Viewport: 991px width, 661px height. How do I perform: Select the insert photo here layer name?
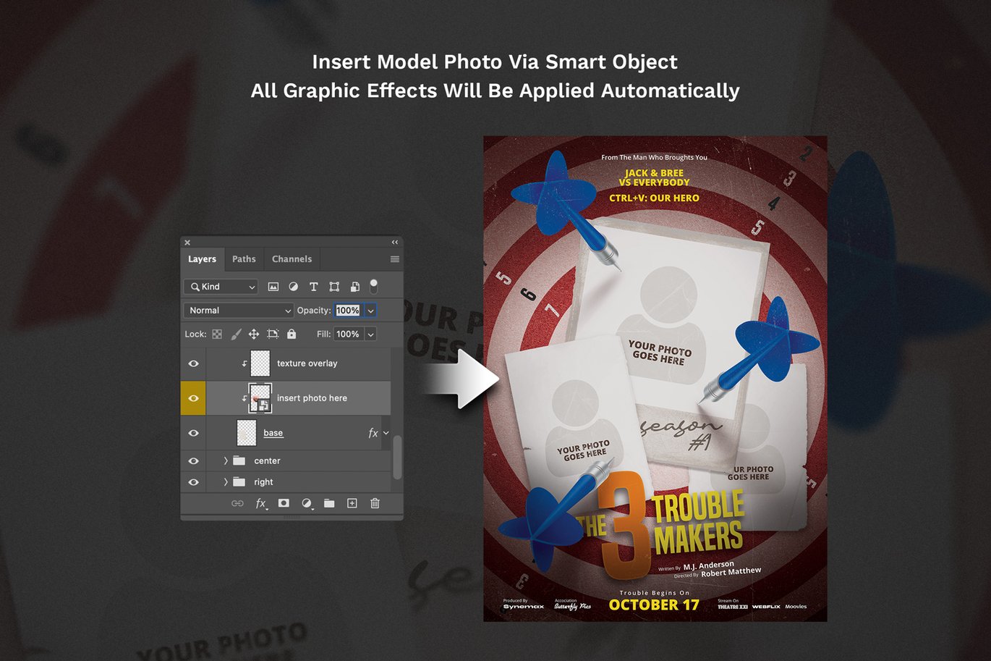point(312,398)
